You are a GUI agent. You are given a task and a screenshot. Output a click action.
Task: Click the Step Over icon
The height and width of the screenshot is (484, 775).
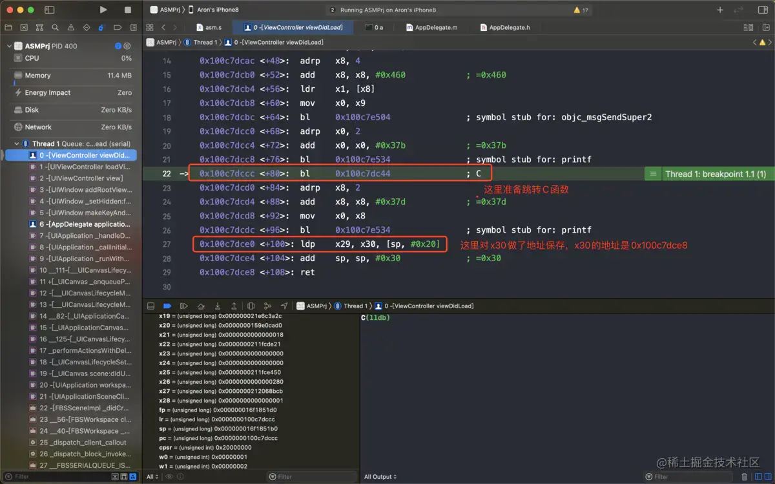coord(201,306)
